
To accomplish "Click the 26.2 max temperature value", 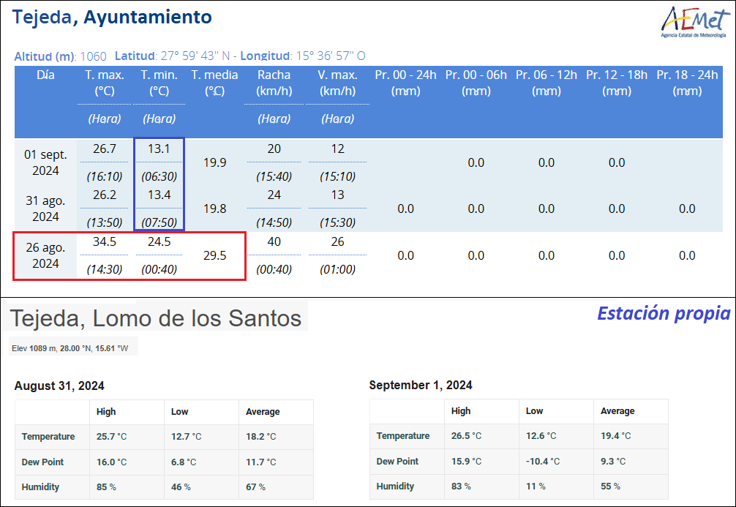I will [105, 195].
